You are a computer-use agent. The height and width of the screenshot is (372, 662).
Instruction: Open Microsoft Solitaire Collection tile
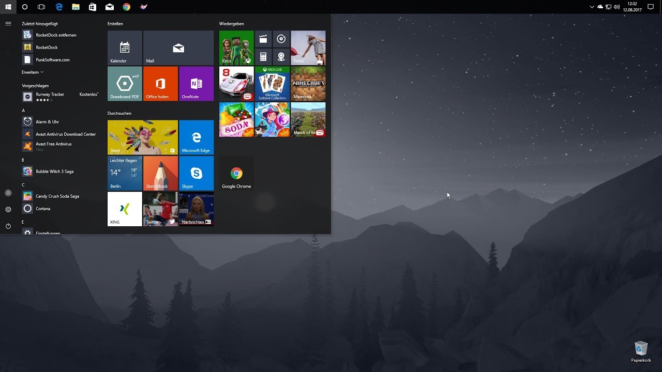coord(272,84)
